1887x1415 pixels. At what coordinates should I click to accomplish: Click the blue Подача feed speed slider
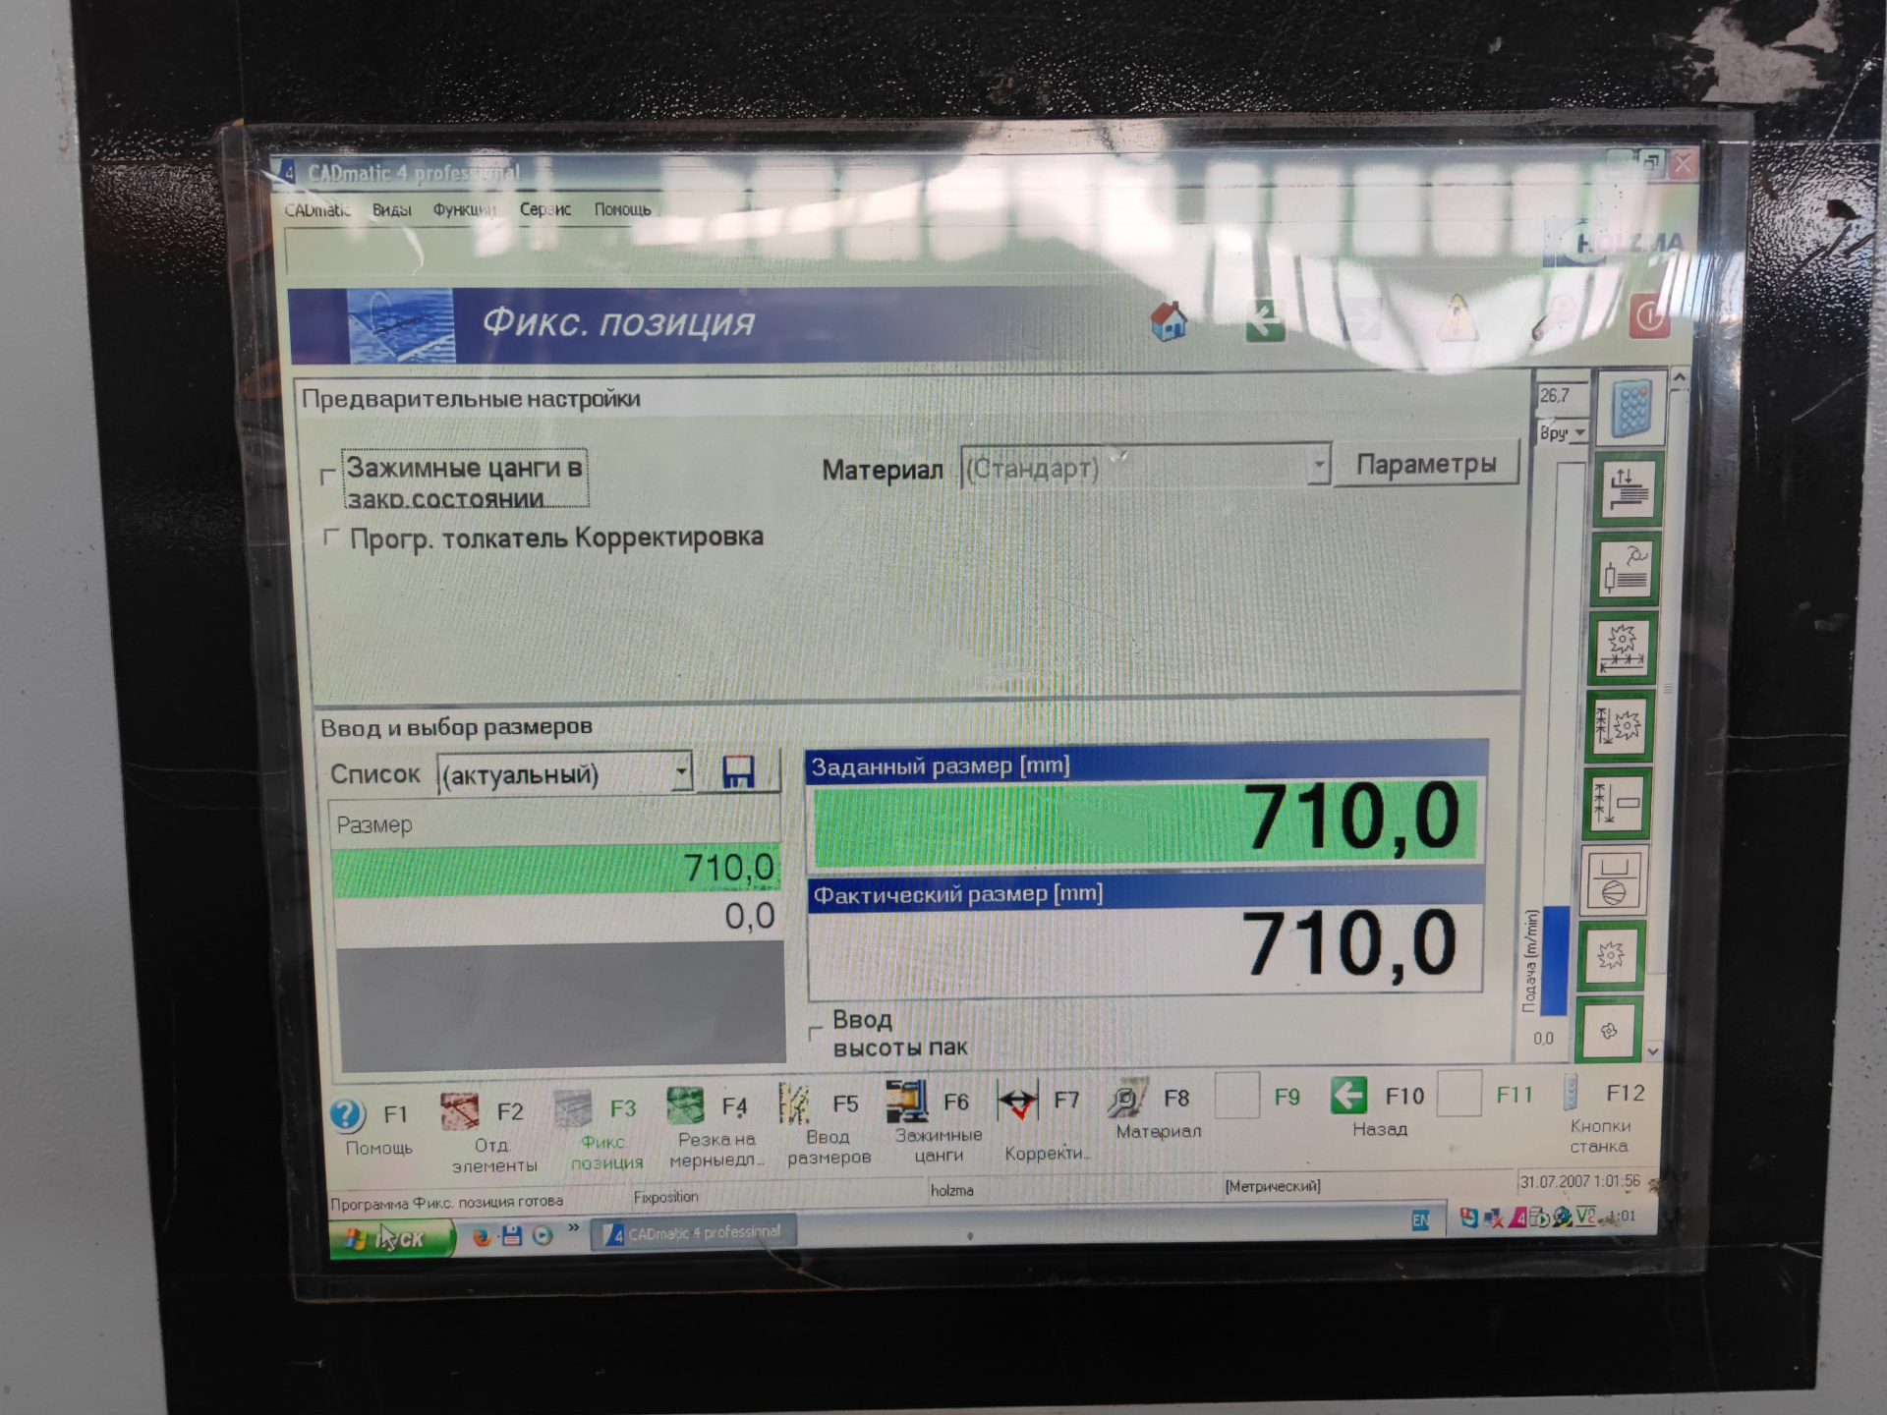click(1554, 960)
